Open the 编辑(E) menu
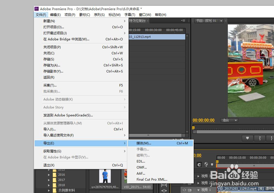 click(55, 15)
